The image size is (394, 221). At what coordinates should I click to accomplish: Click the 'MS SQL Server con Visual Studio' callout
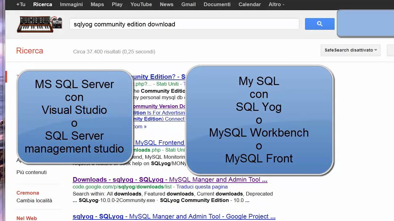tap(74, 116)
